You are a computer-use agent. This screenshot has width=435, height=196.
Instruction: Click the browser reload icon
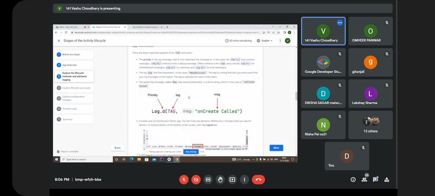click(x=66, y=32)
